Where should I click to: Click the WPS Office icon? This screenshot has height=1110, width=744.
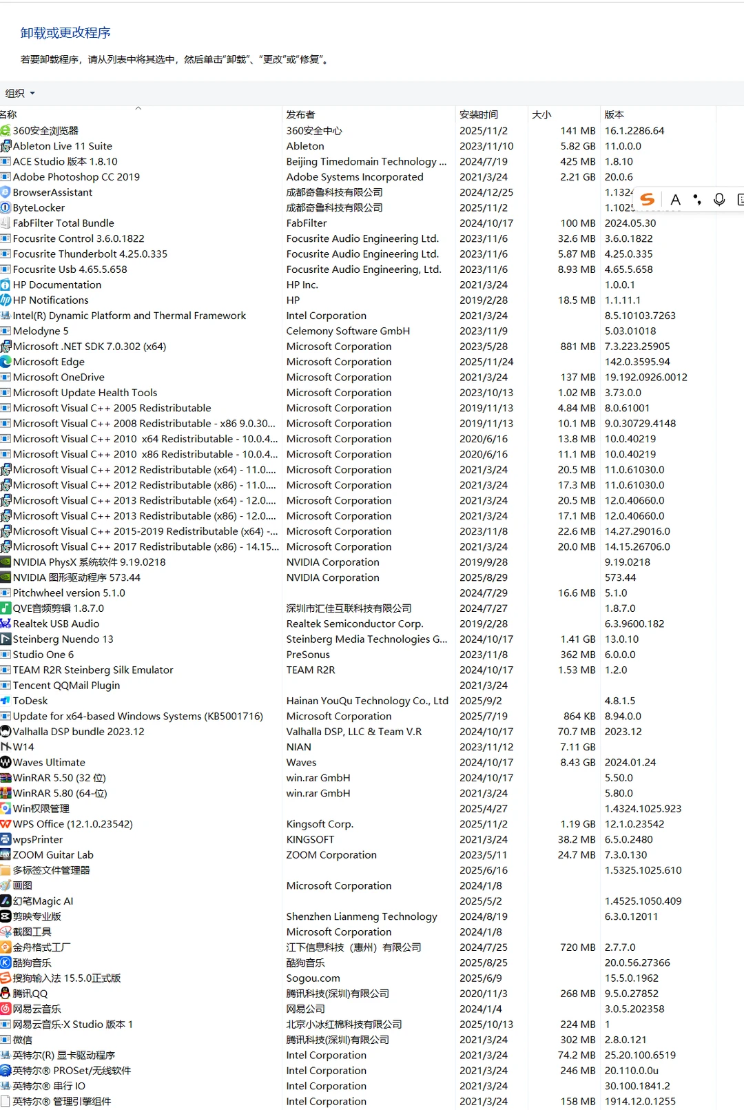(x=6, y=824)
